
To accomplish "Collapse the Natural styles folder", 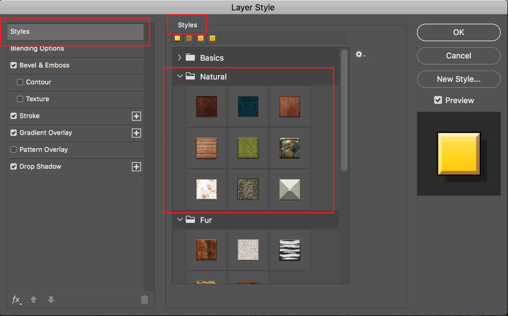I will point(180,76).
